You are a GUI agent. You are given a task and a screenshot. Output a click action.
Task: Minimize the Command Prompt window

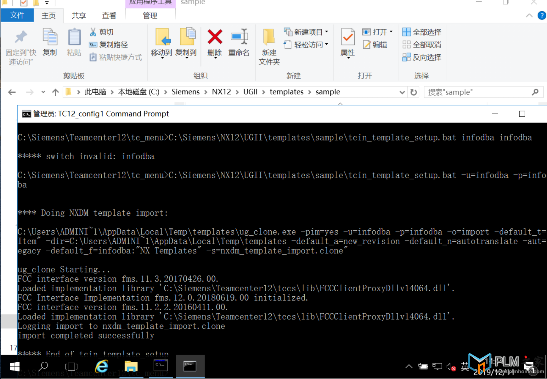click(495, 114)
